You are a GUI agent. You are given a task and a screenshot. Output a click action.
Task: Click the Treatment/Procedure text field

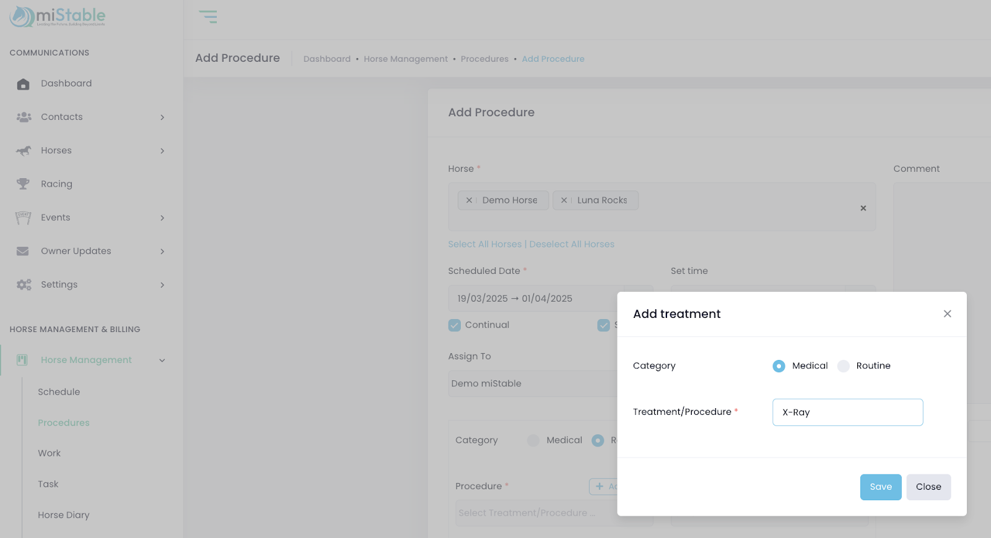[847, 412]
